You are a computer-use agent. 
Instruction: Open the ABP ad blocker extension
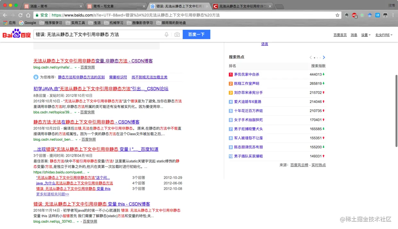(x=354, y=15)
